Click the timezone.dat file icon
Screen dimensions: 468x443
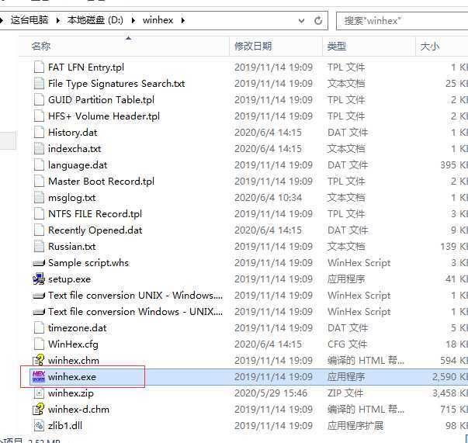coord(39,328)
